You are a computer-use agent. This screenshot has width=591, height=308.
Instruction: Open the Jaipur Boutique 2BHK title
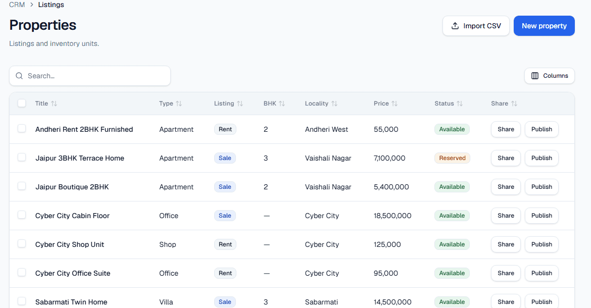coord(72,187)
